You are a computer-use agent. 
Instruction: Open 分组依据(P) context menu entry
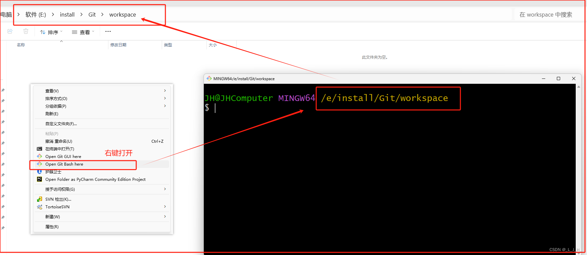click(102, 106)
